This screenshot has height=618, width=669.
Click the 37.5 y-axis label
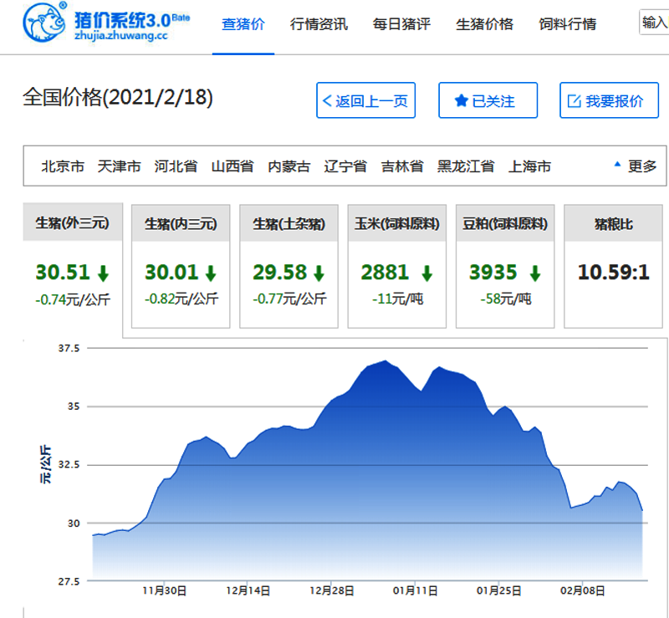pos(69,348)
